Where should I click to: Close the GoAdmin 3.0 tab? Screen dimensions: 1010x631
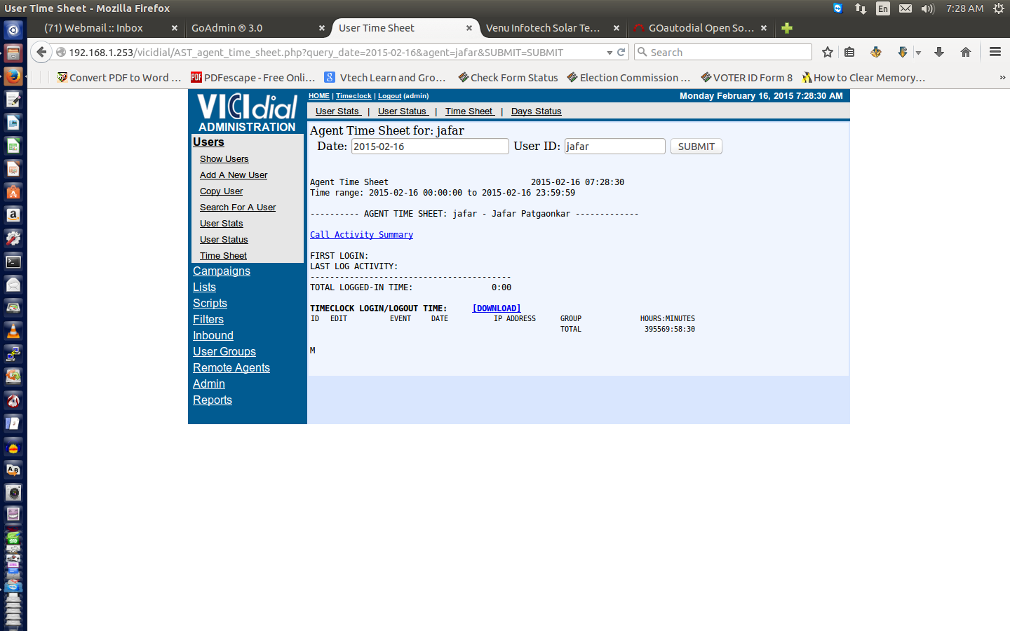(322, 28)
